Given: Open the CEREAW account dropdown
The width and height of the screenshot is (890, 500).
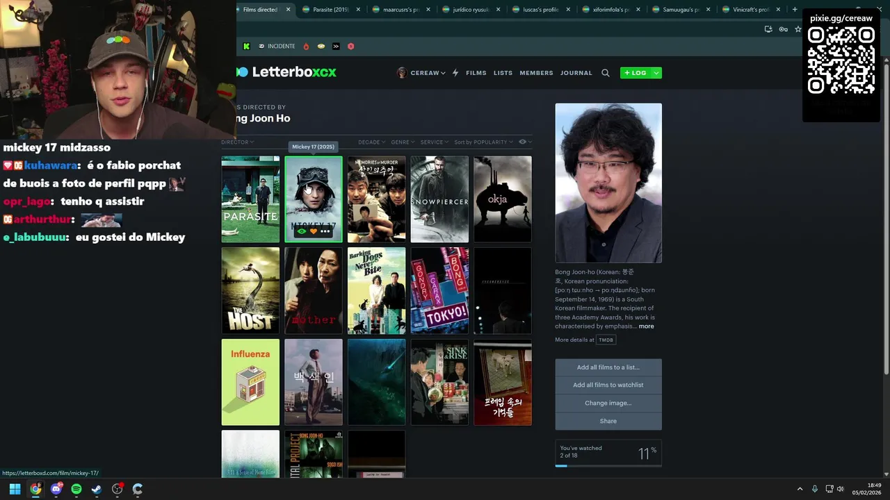Looking at the screenshot, I should 421,73.
